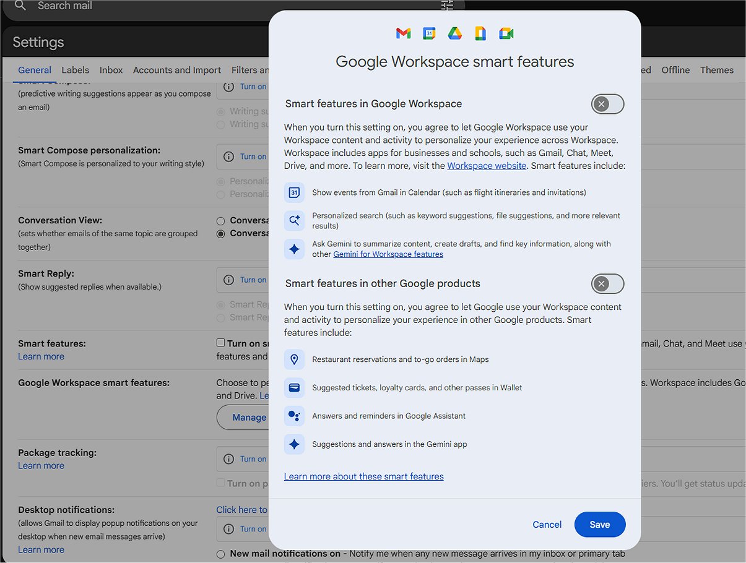Click Turn on link in Package tracking row
The image size is (746, 563).
(x=253, y=459)
